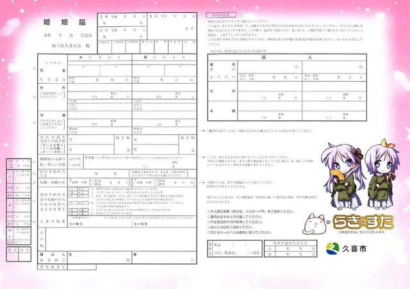Click the wife's family name field
Screen dimensions: 410x289
pos(148,71)
